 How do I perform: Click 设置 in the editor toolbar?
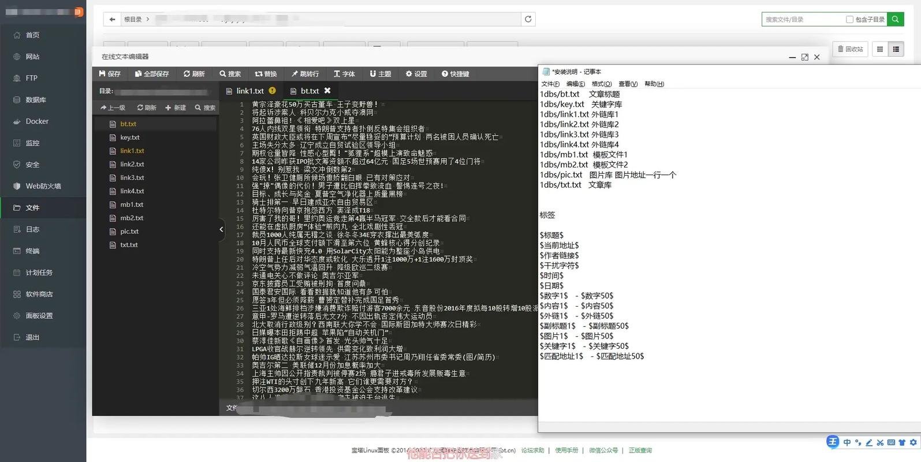click(416, 74)
